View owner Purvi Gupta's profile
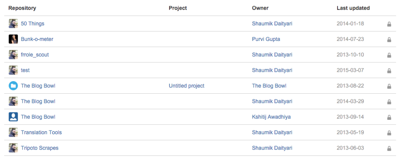 (266, 39)
